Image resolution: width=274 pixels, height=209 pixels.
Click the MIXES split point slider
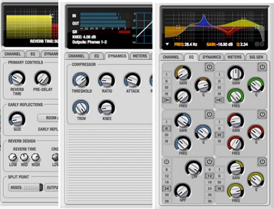26,188
